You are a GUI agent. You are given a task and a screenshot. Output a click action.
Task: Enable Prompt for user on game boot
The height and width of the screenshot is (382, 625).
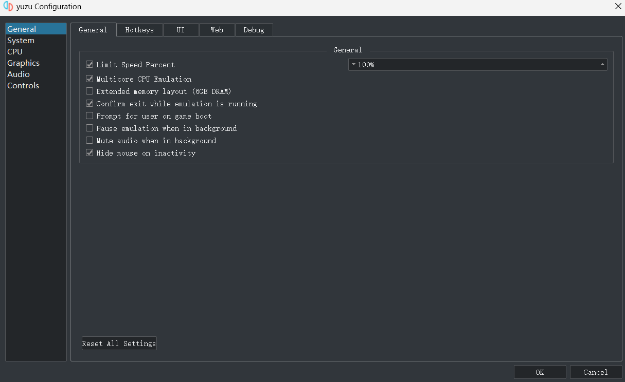coord(90,116)
